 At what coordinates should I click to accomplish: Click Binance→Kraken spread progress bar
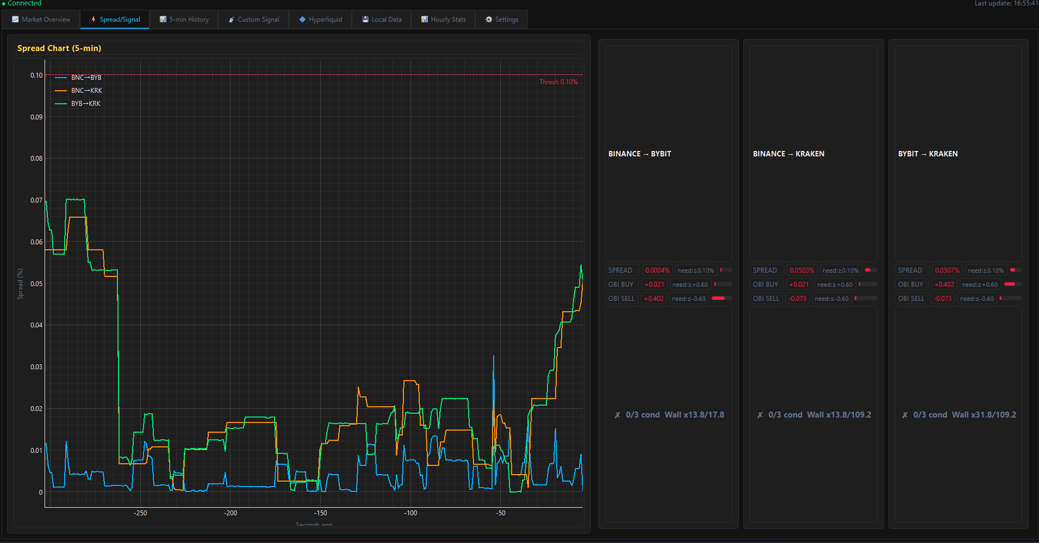[871, 270]
